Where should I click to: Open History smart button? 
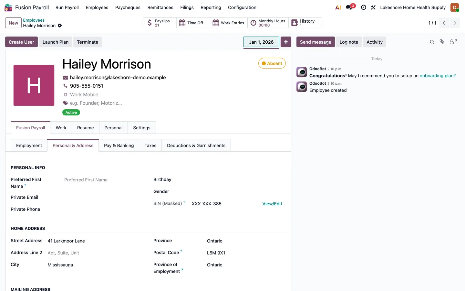coord(305,23)
